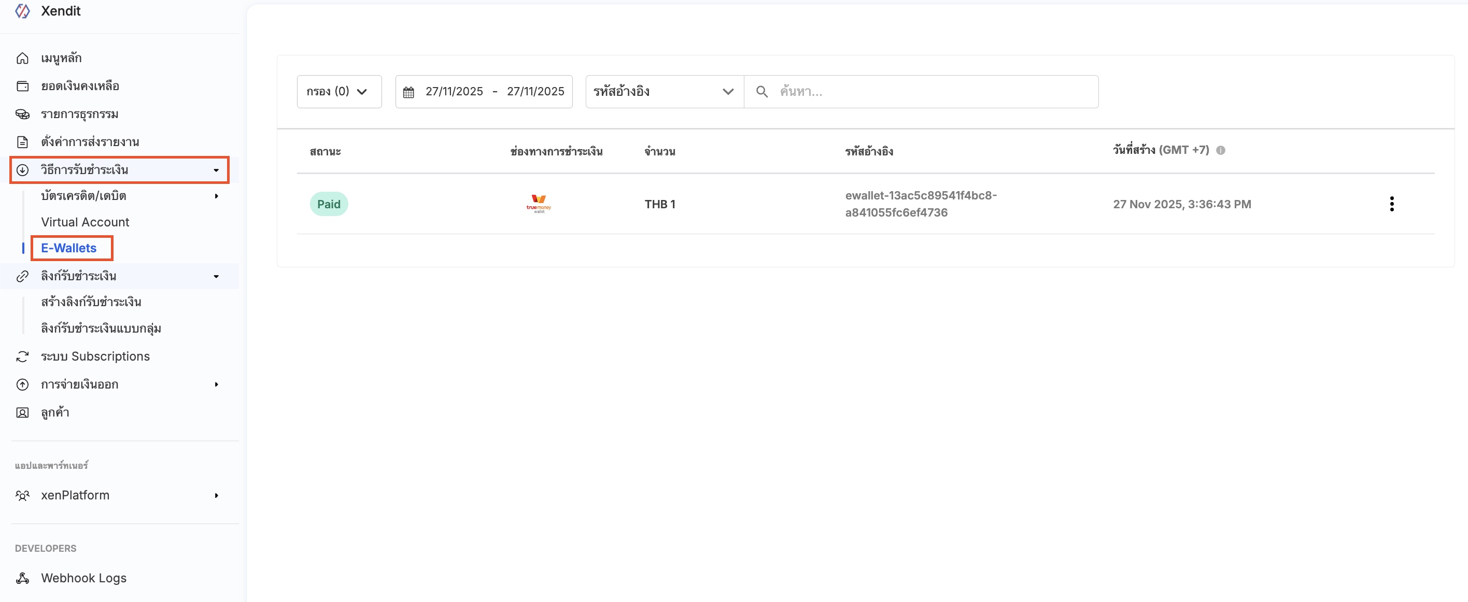
Task: Open three-dot menu for Paid transaction
Action: [x=1392, y=204]
